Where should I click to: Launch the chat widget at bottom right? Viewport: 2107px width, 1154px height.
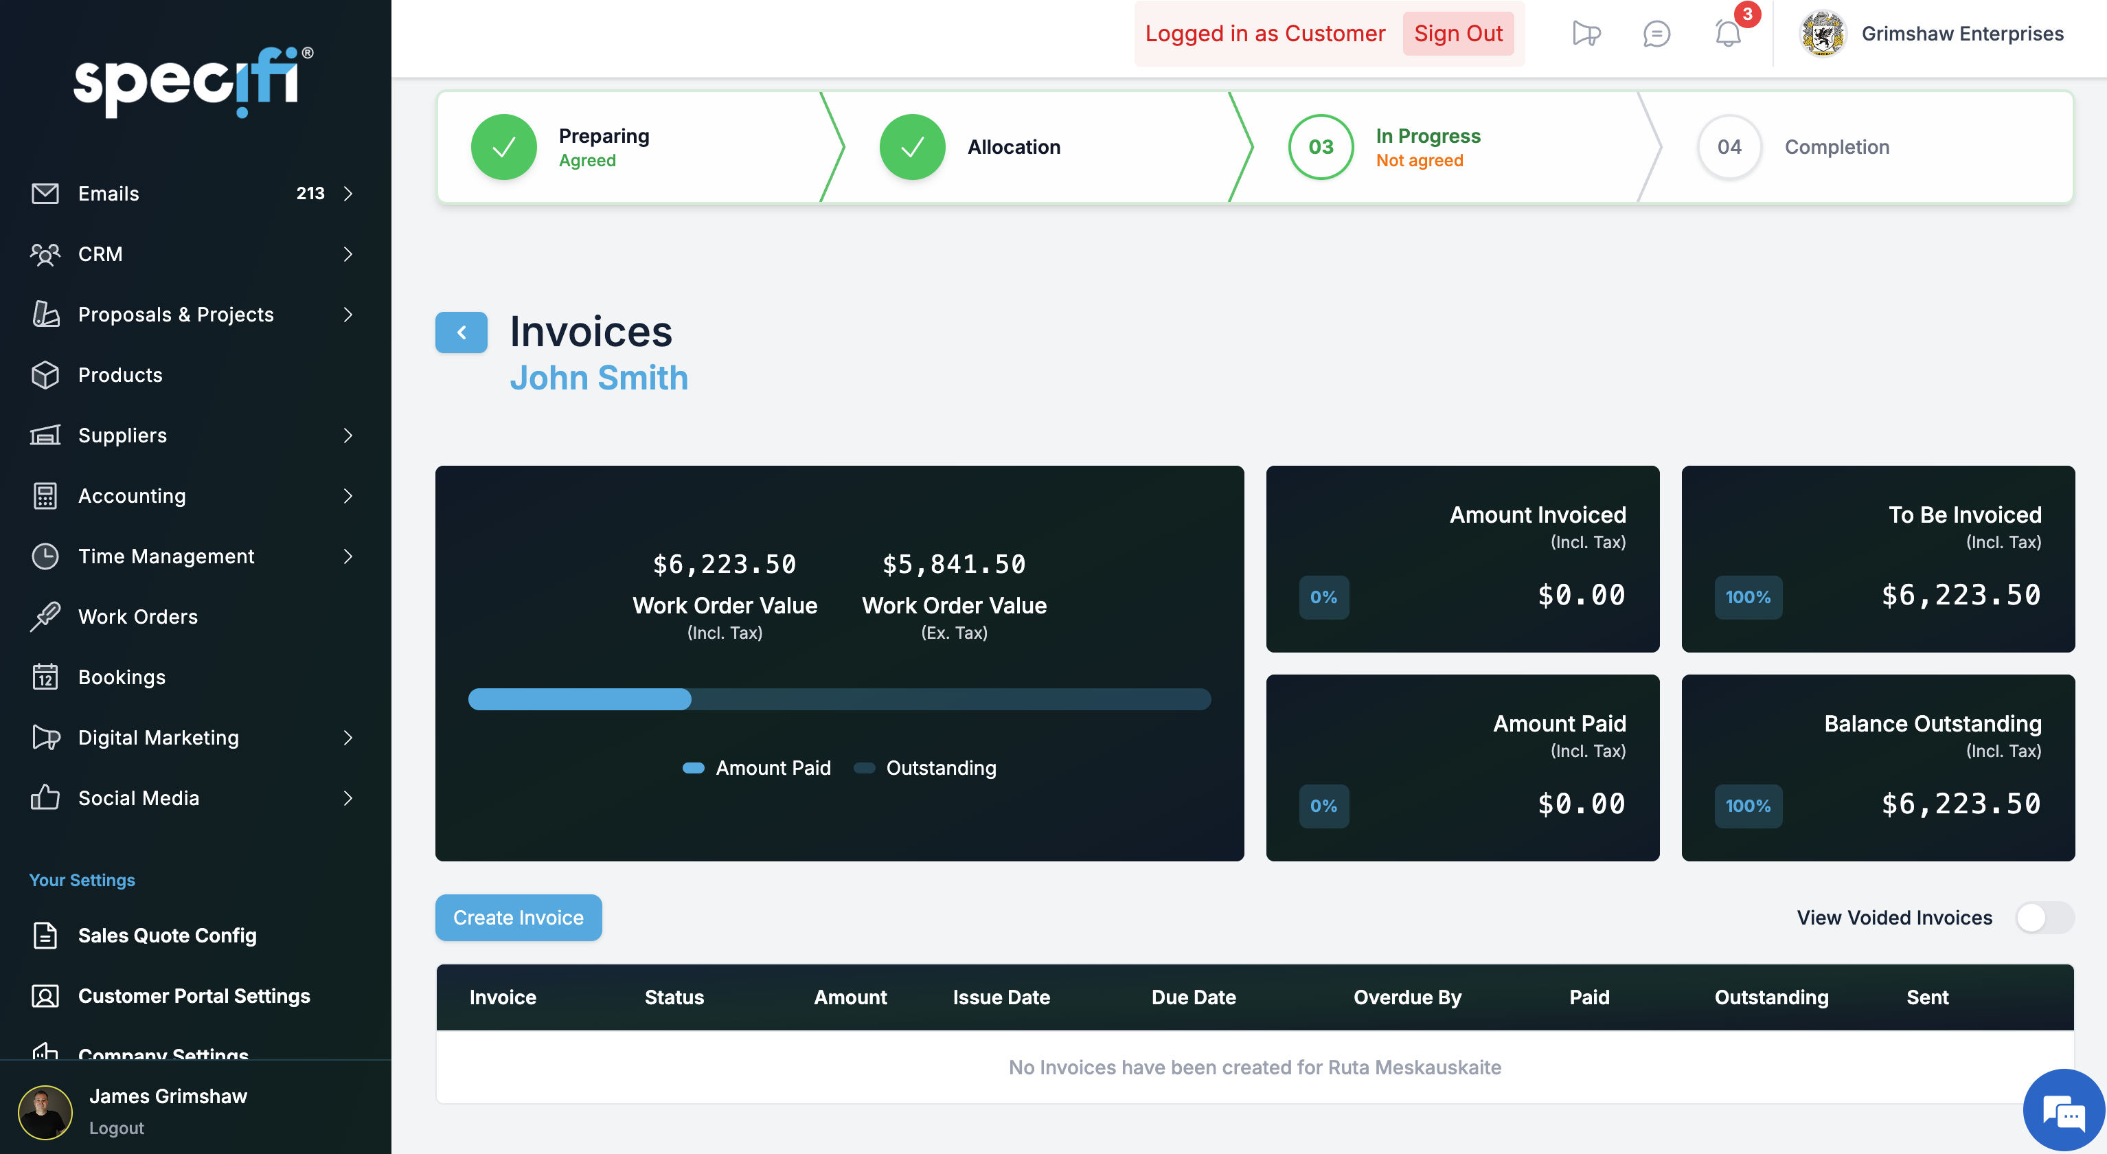pyautogui.click(x=2063, y=1109)
